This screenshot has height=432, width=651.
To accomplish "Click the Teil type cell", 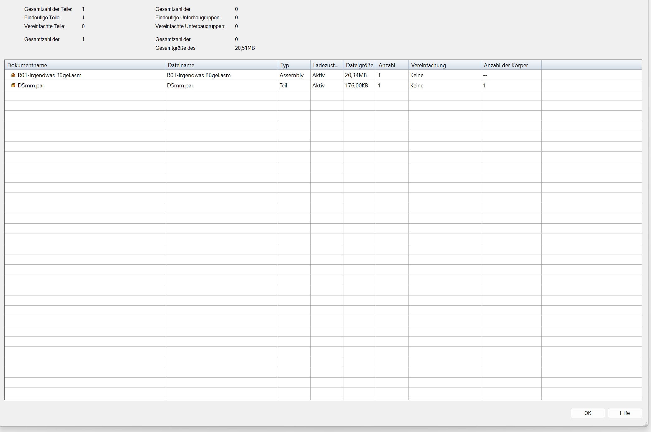I will tap(283, 85).
